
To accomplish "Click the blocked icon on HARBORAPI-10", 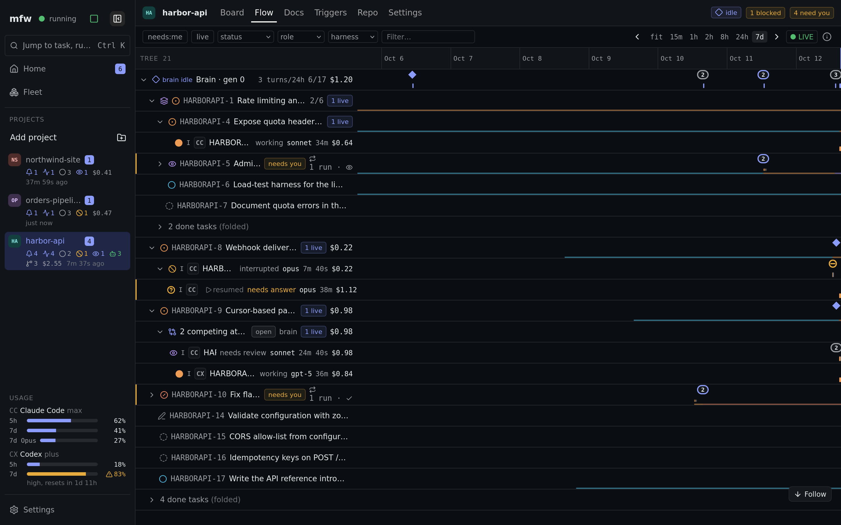I will (164, 395).
